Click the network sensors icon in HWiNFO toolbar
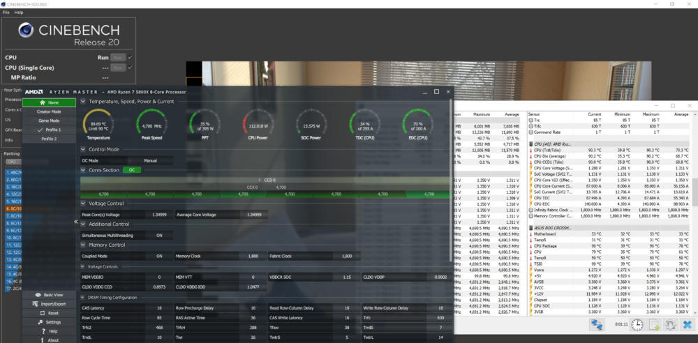 [596, 325]
